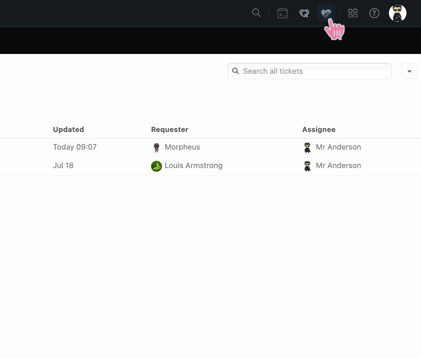Open the terminal console icon
The width and height of the screenshot is (421, 358).
(x=282, y=13)
